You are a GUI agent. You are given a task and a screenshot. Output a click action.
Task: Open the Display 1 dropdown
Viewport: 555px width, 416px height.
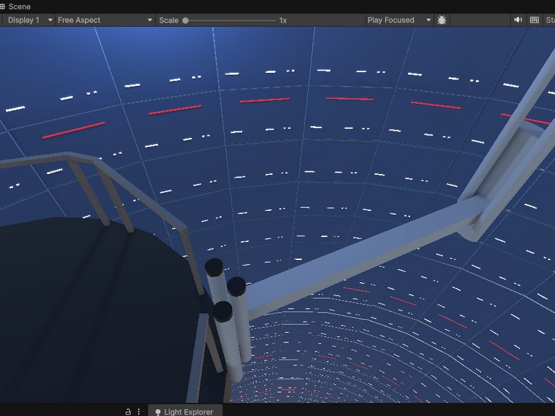(x=28, y=20)
